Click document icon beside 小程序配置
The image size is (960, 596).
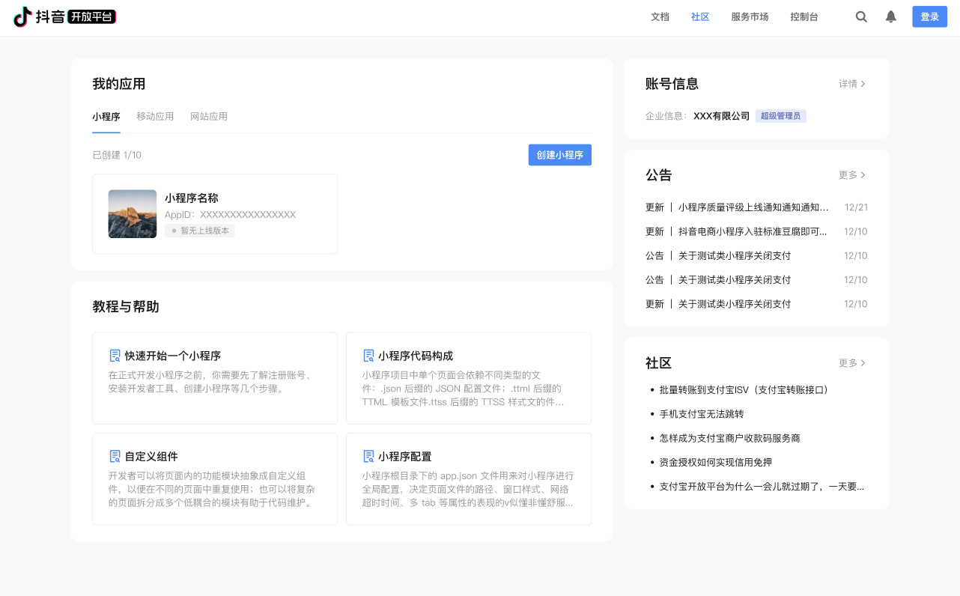(x=368, y=456)
